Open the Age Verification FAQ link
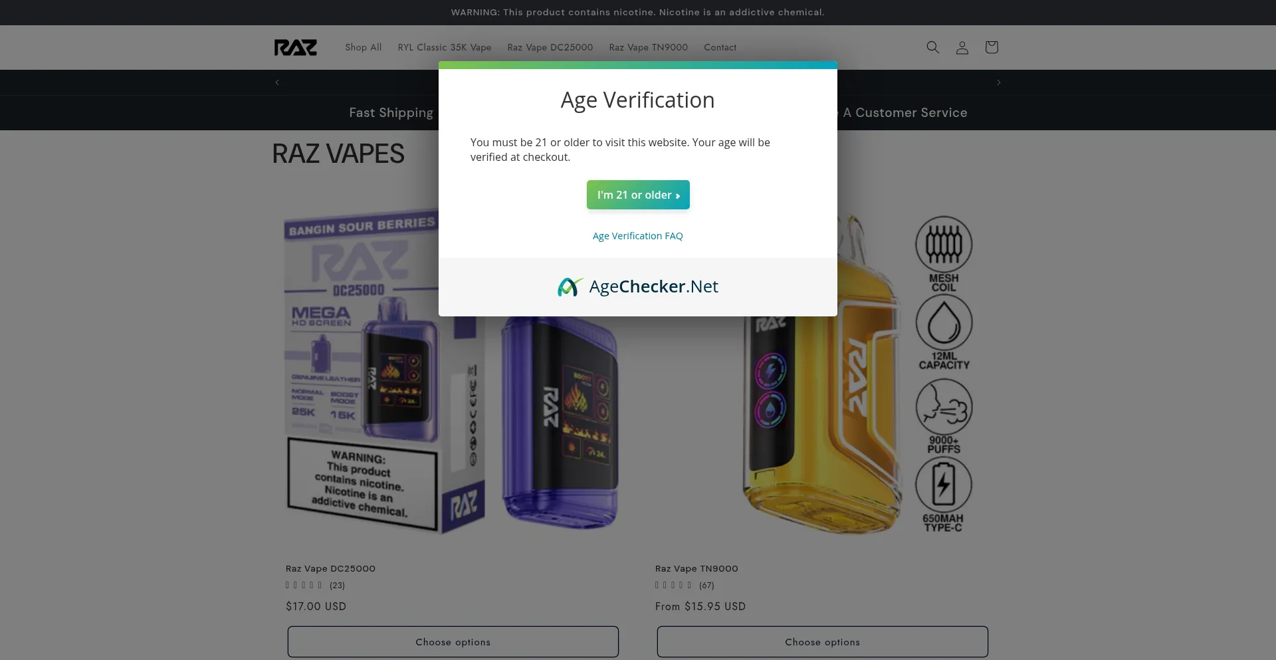The width and height of the screenshot is (1276, 660). point(637,236)
